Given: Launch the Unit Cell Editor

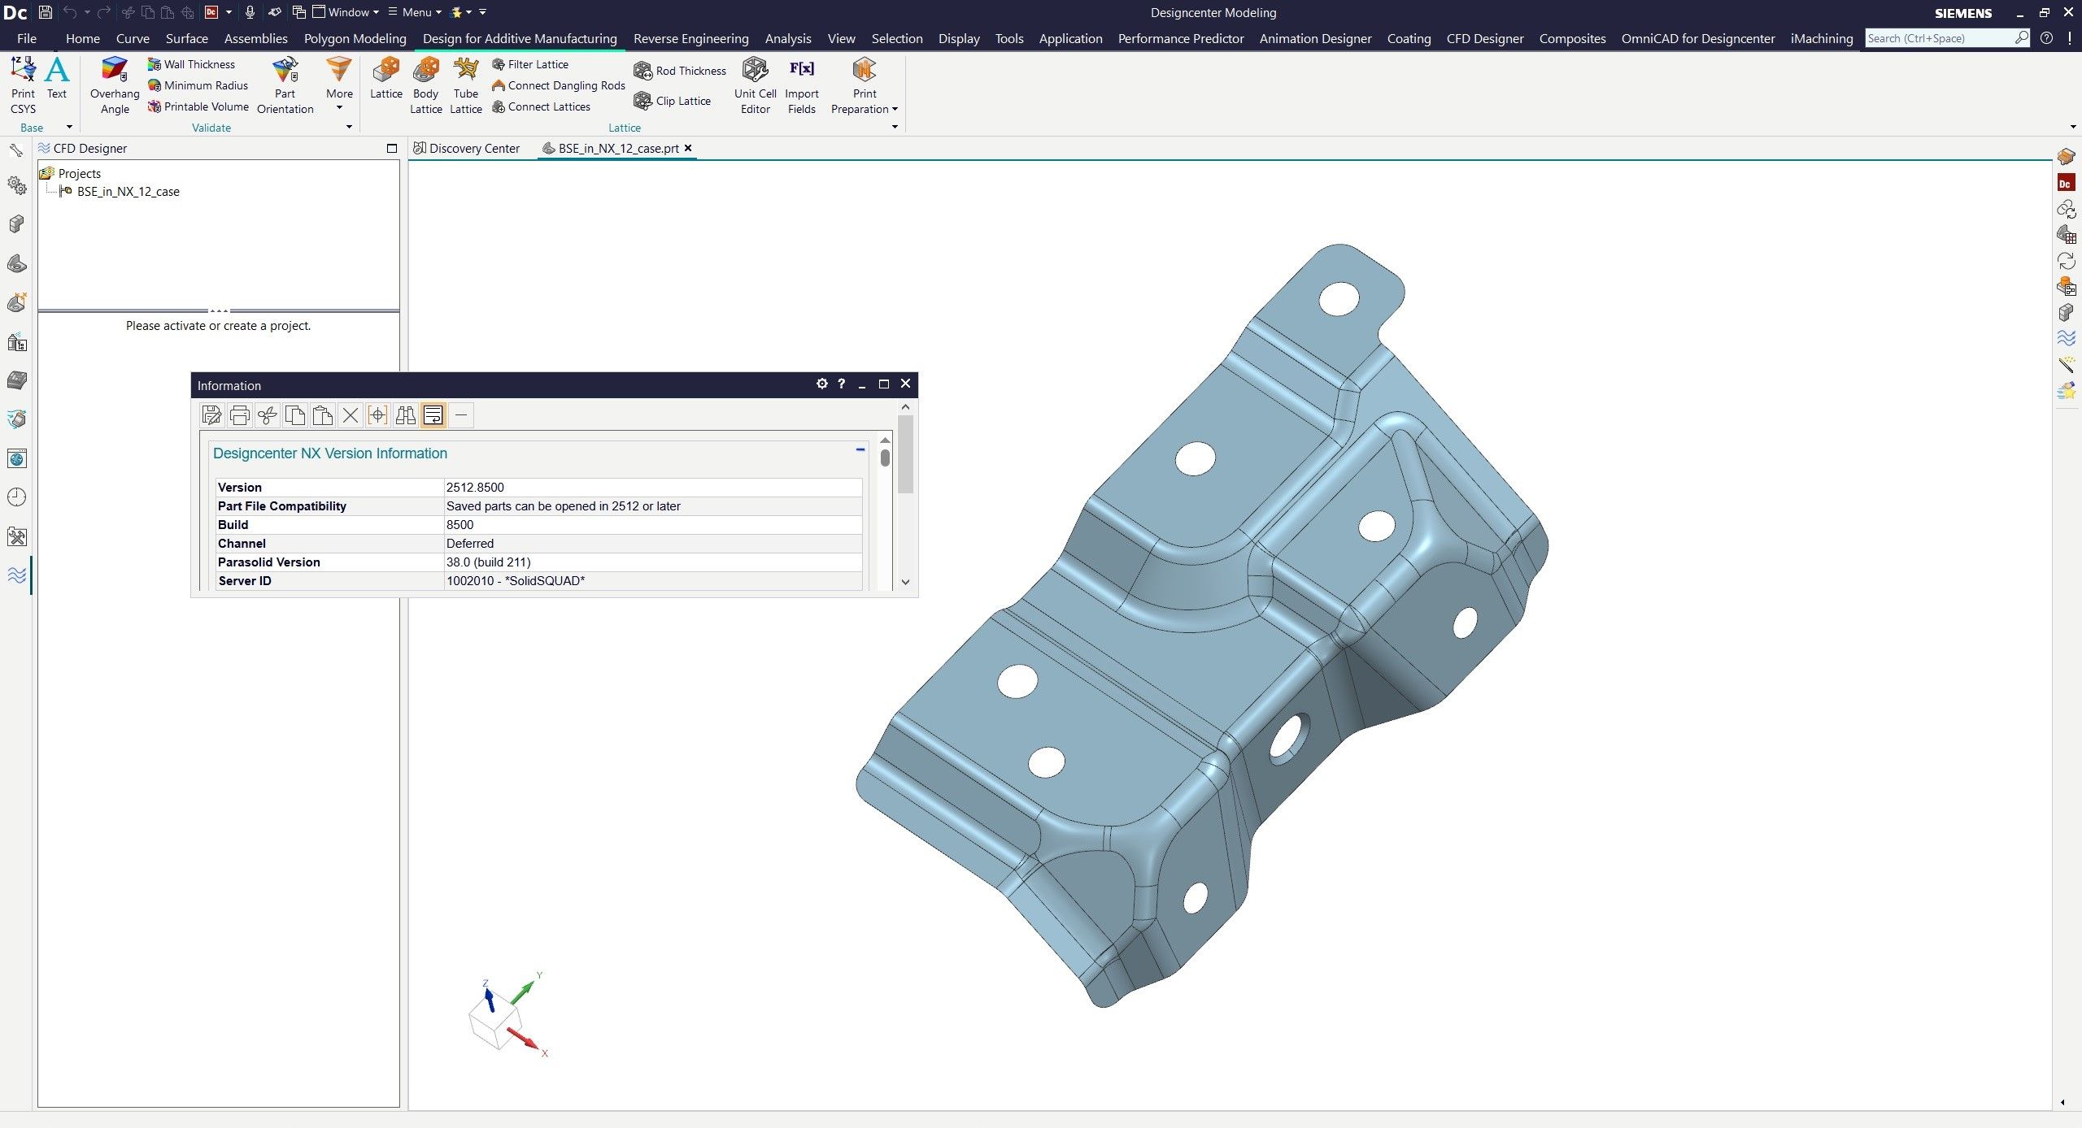Looking at the screenshot, I should (x=756, y=85).
